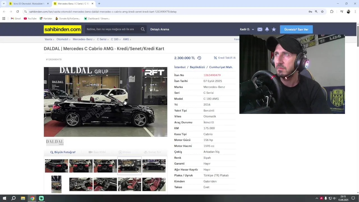Close the Mercedes-Benz / C Serisi tab

[92, 4]
